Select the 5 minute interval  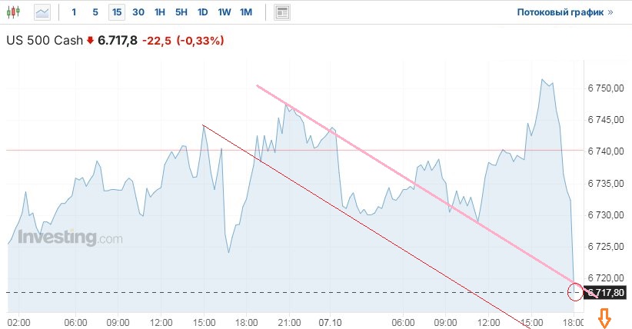click(x=95, y=12)
